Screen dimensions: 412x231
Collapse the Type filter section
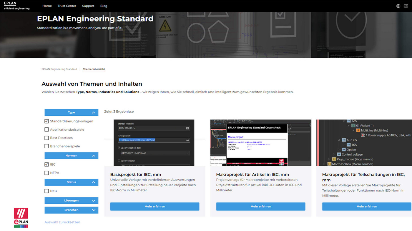tap(71, 112)
